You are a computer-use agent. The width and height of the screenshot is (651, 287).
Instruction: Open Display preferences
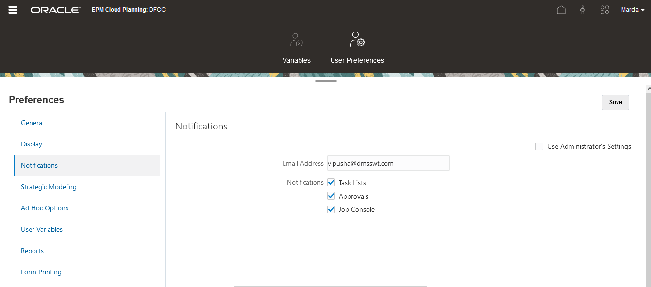pyautogui.click(x=32, y=144)
